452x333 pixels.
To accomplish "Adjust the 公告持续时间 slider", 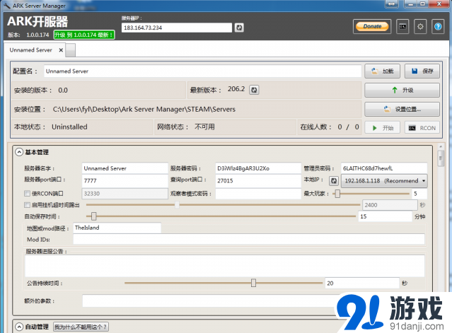I will click(x=253, y=283).
